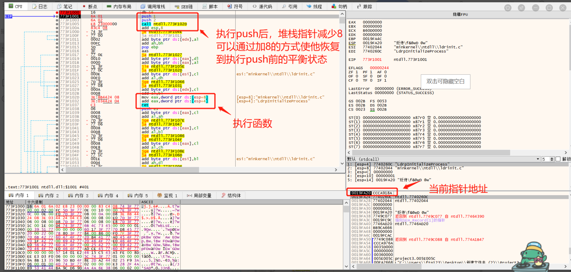Open the 日志 log tab
This screenshot has width=571, height=272.
(40, 6)
